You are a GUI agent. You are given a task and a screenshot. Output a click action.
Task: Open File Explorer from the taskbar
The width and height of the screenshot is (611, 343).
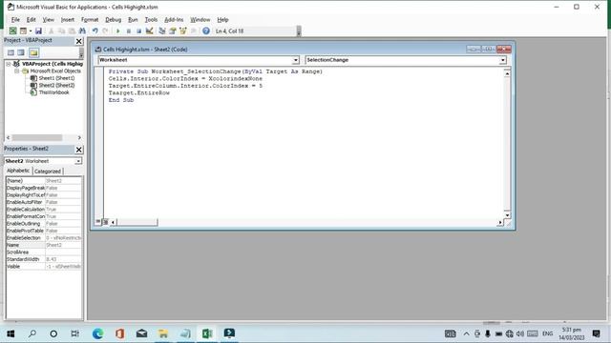pos(163,333)
